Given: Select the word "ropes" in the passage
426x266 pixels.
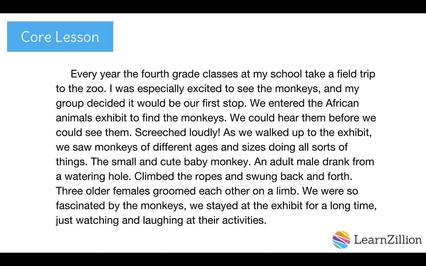Looking at the screenshot, I should (x=208, y=176).
